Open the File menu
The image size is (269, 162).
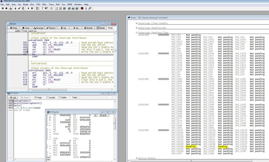pyautogui.click(x=2, y=4)
